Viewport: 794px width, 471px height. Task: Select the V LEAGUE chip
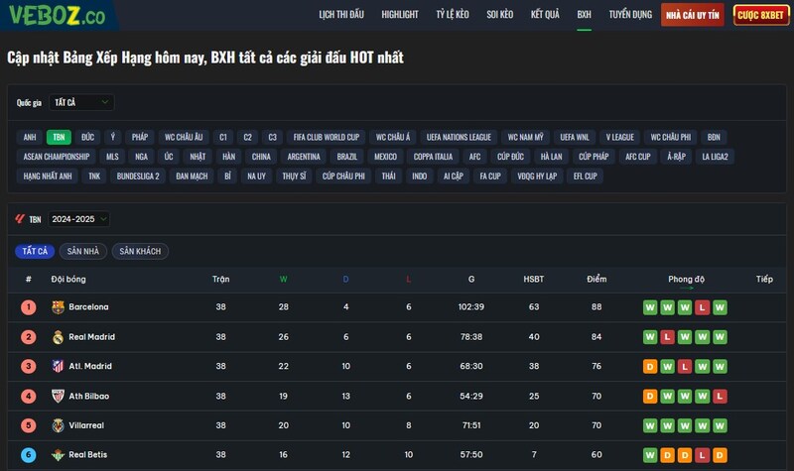[x=619, y=137]
